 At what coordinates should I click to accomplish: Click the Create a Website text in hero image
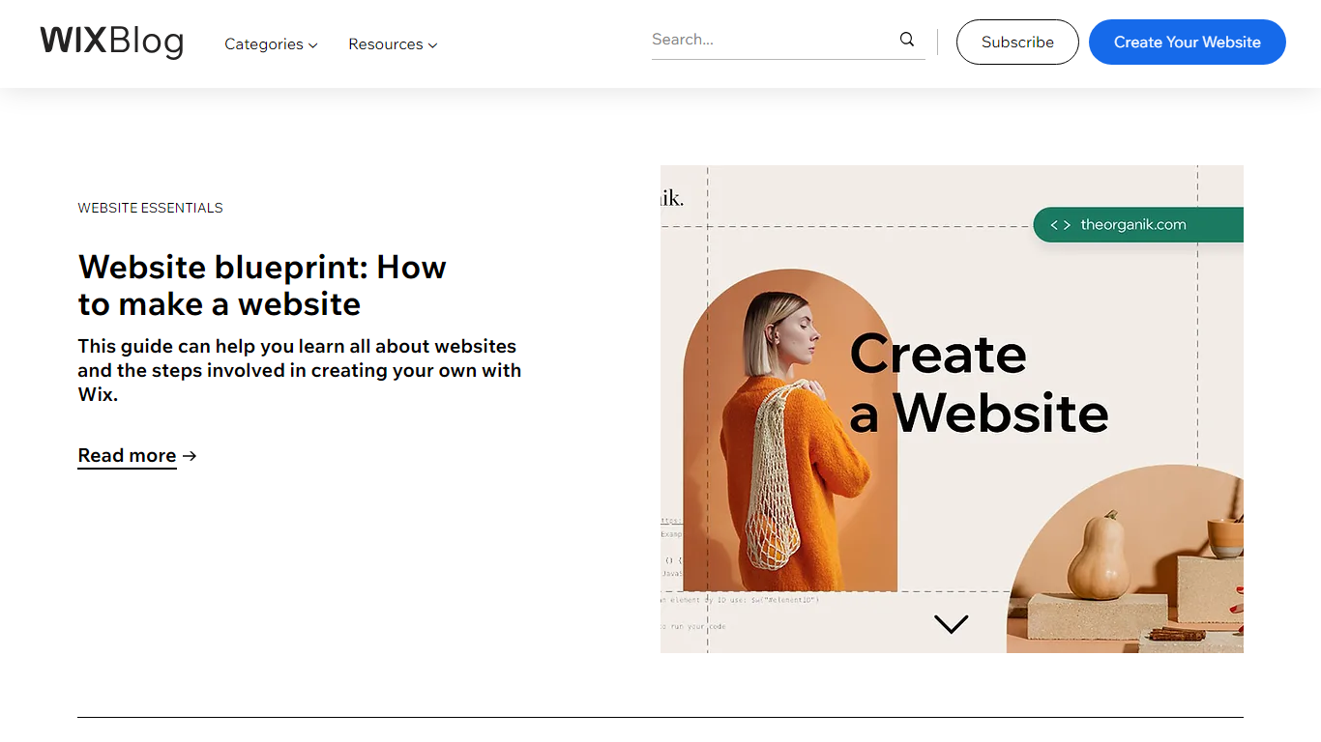point(978,384)
